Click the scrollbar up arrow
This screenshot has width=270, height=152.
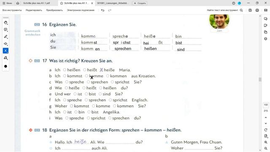pos(260,16)
